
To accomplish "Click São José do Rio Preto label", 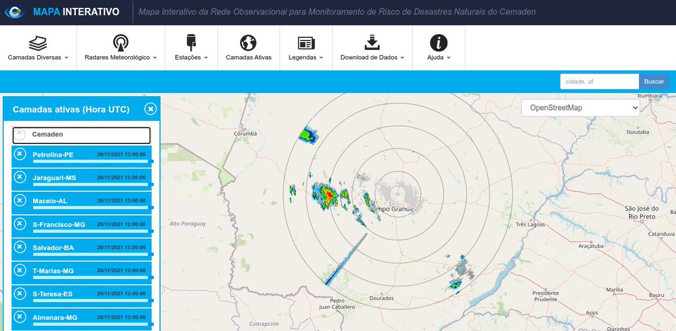I will (641, 212).
